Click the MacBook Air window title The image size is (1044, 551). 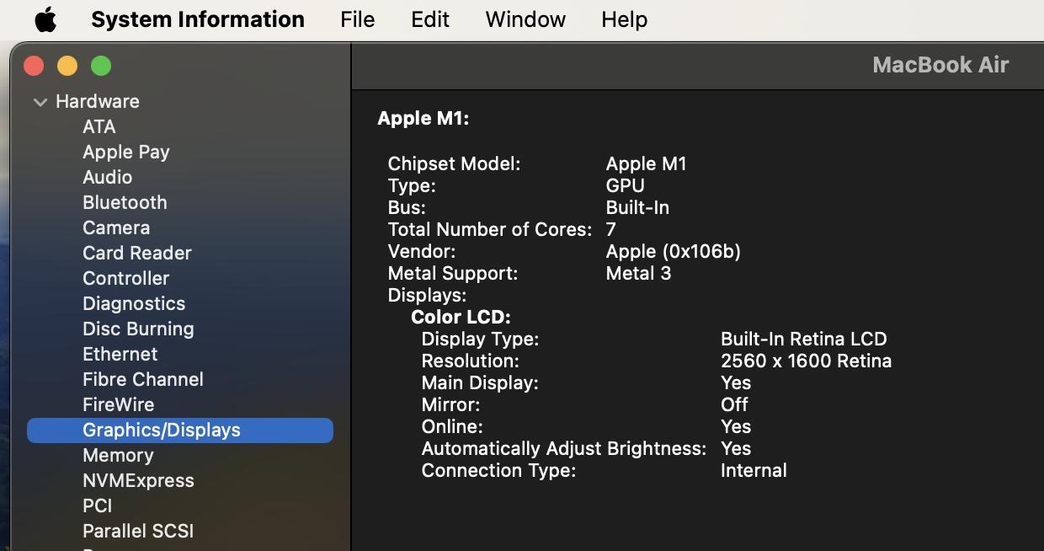(940, 65)
